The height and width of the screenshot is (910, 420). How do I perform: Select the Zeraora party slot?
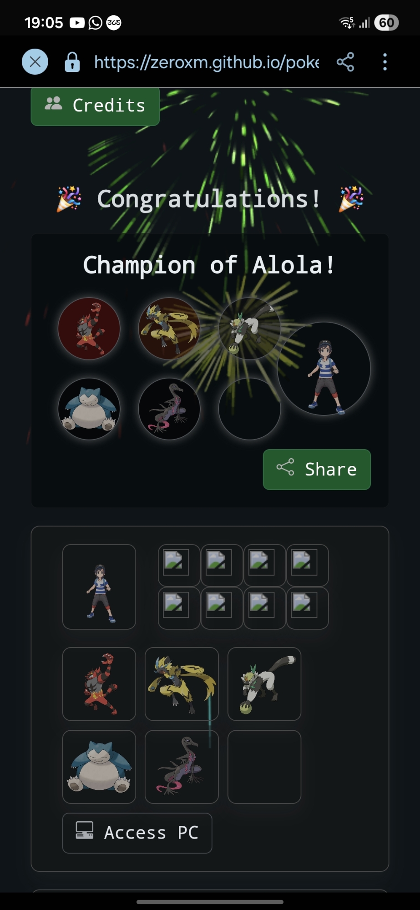182,684
